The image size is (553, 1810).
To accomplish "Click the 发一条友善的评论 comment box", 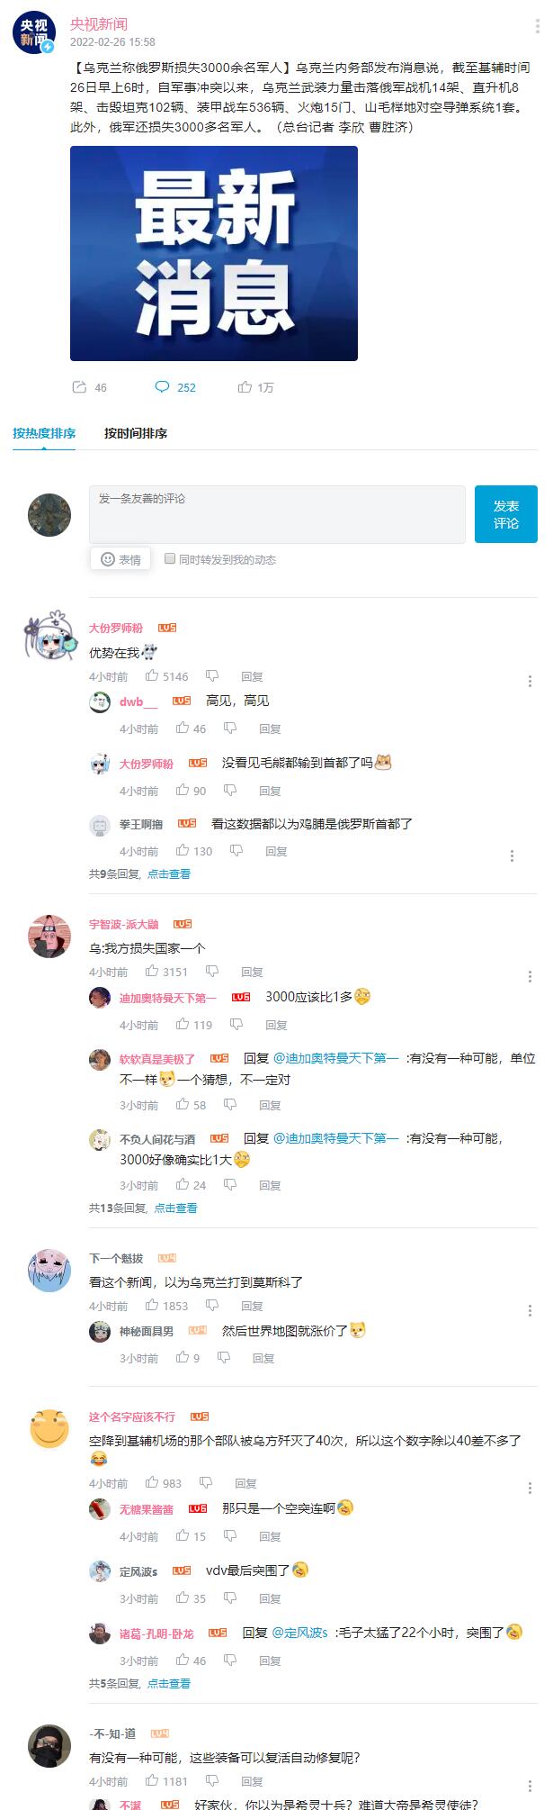I will point(277,514).
